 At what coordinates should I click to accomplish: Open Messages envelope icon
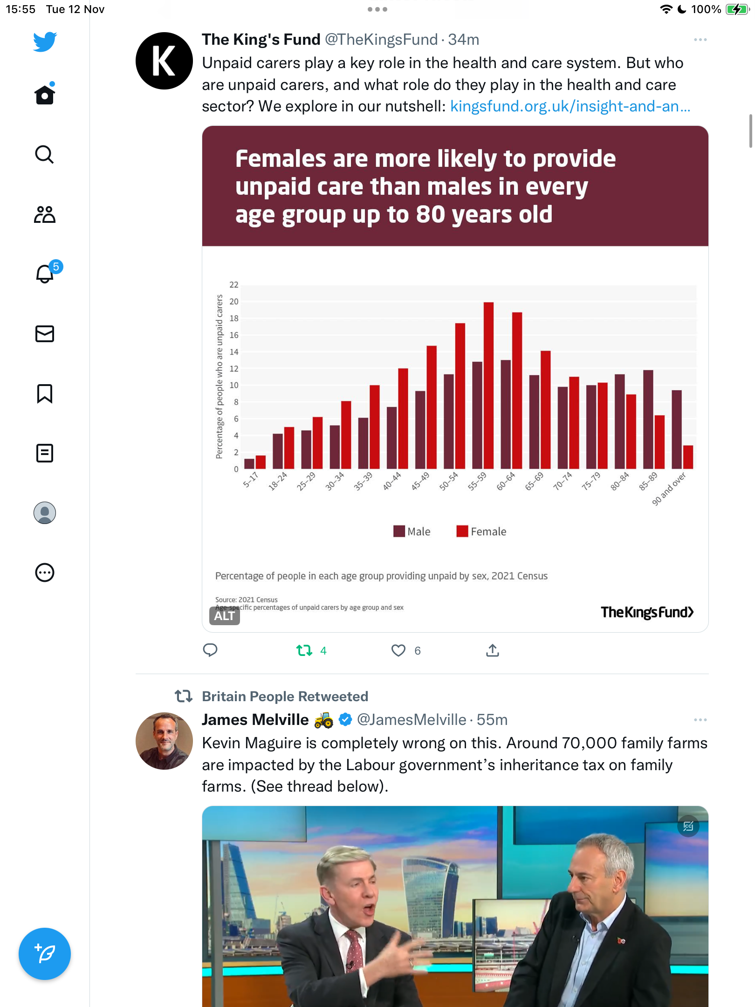click(x=45, y=334)
